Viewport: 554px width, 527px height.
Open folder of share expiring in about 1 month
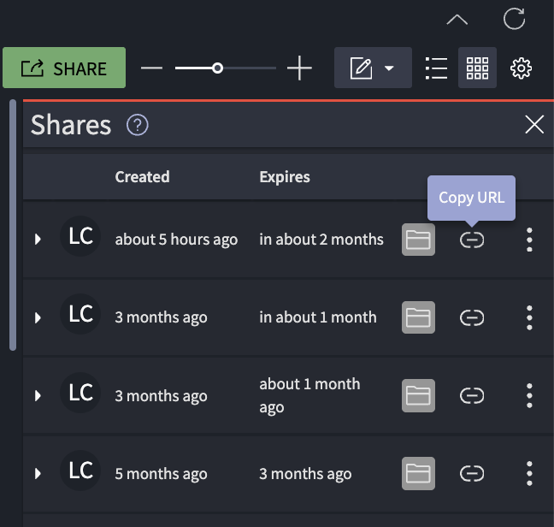tap(418, 317)
